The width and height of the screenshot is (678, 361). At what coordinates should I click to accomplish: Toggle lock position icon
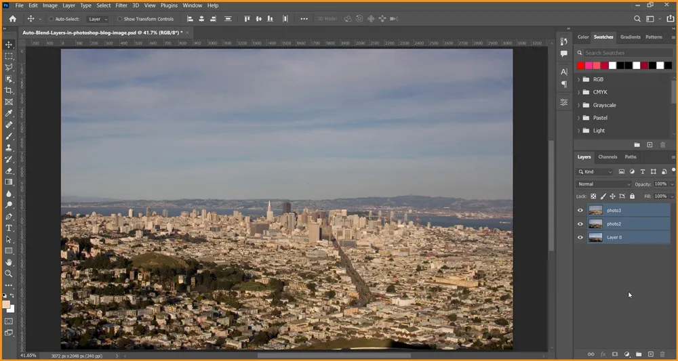point(612,196)
